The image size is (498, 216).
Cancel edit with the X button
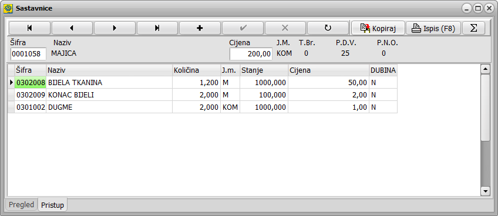pyautogui.click(x=285, y=28)
